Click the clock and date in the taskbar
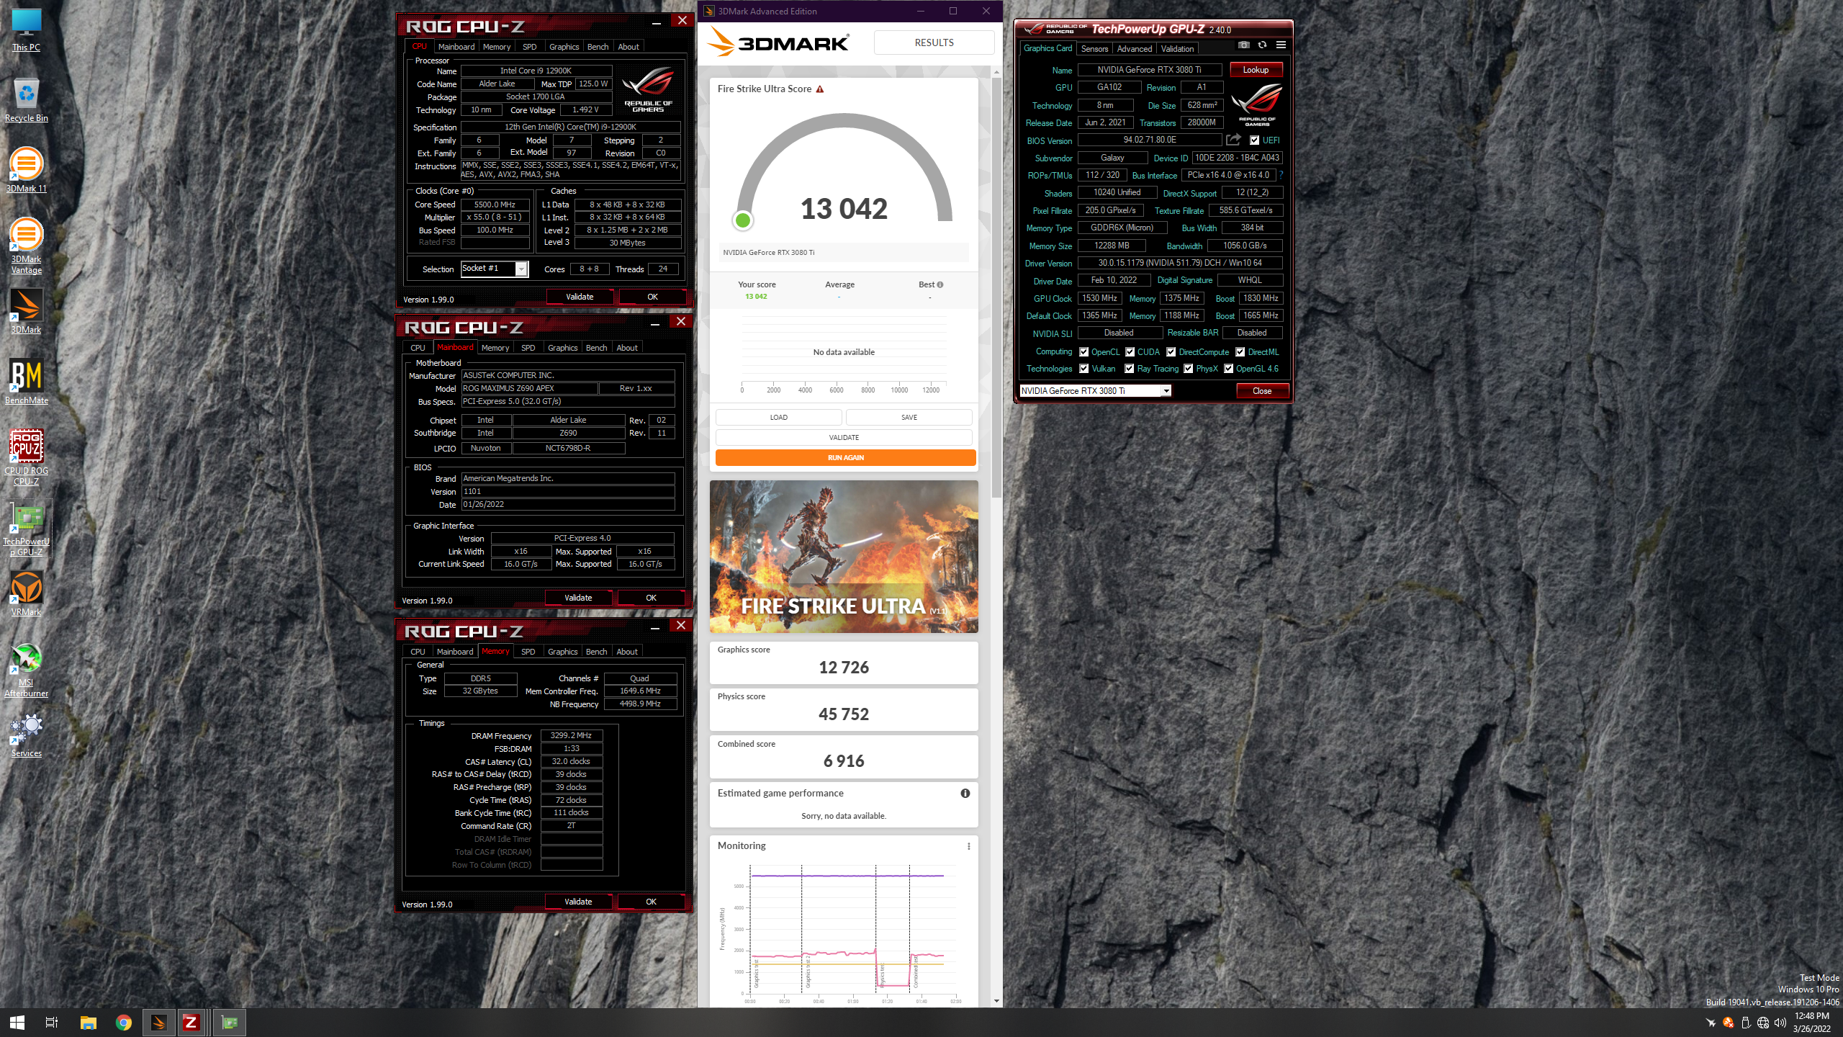The image size is (1843, 1037). click(x=1811, y=1023)
